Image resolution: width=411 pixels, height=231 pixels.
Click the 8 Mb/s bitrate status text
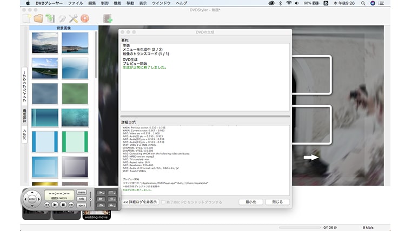[x=368, y=228]
